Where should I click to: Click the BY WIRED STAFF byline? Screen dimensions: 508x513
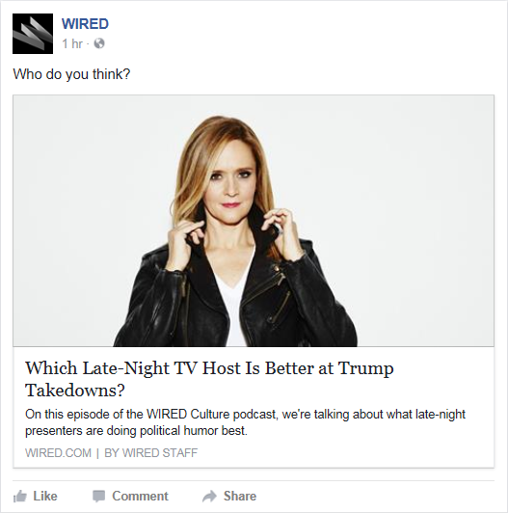click(150, 453)
